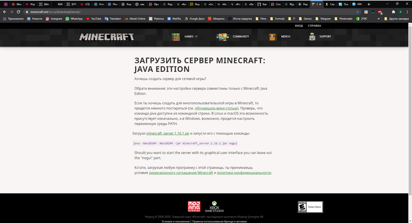The height and width of the screenshot is (223, 412).
Task: Open the политики конфиденциальности link
Action: [x=244, y=173]
